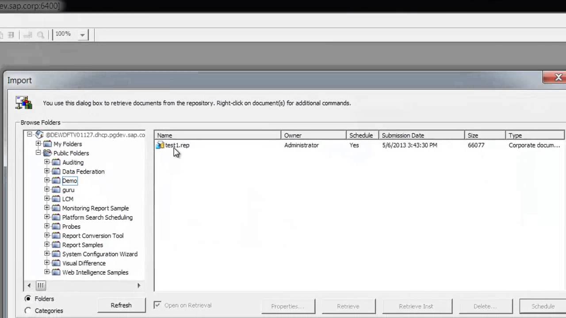Click the Retrieve Inst button
This screenshot has width=566, height=318.
coord(417,306)
